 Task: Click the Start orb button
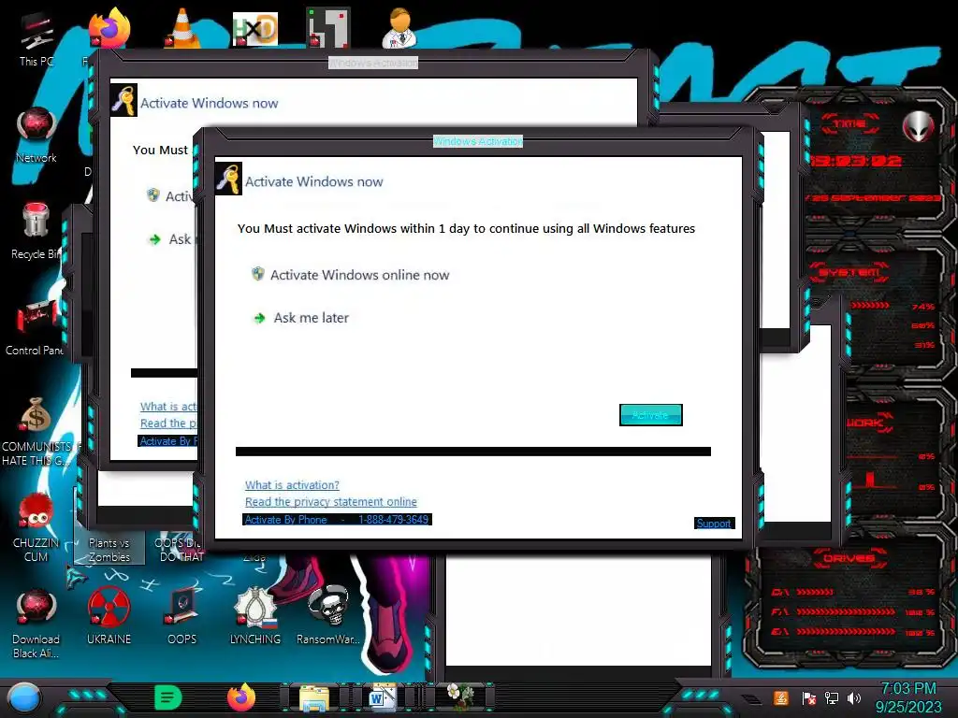coord(24,697)
